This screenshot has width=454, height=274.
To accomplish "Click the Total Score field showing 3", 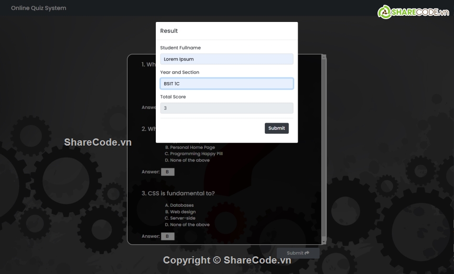I will [x=227, y=108].
